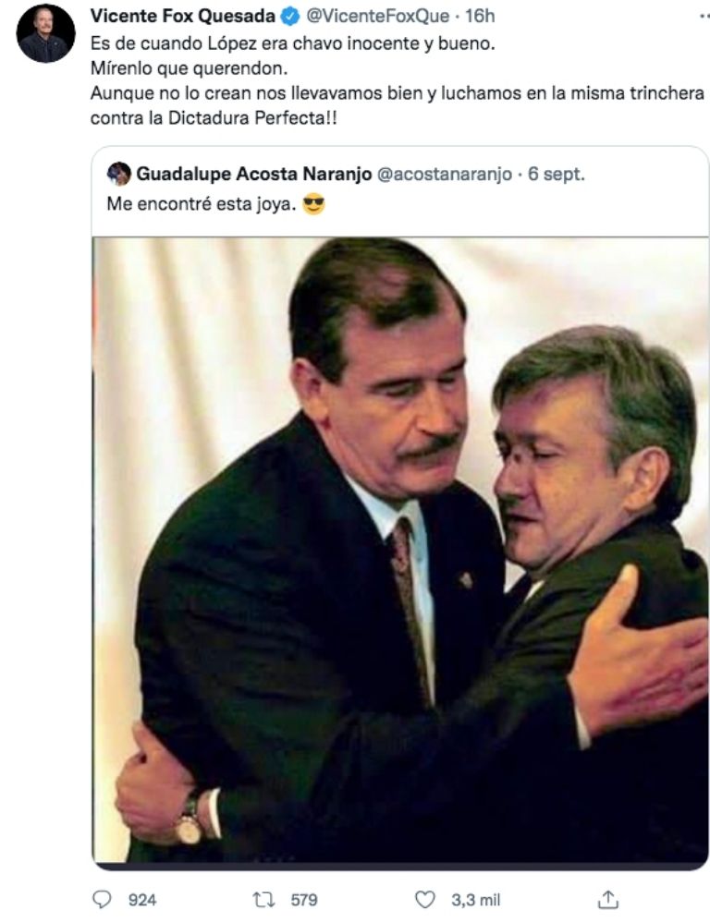Like the tweet with heart icon
The image size is (710, 922).
pos(425,900)
